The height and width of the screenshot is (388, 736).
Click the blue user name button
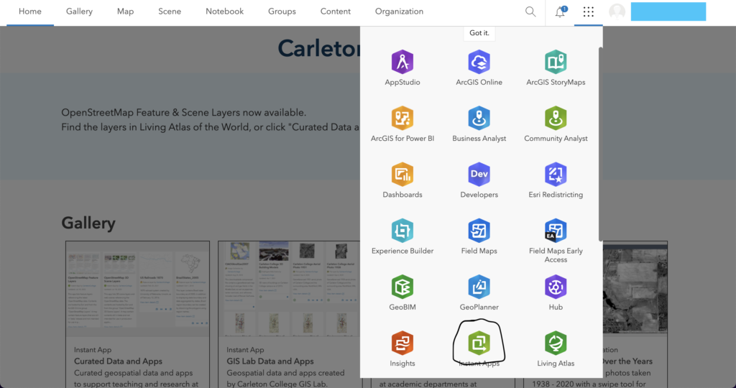(668, 11)
